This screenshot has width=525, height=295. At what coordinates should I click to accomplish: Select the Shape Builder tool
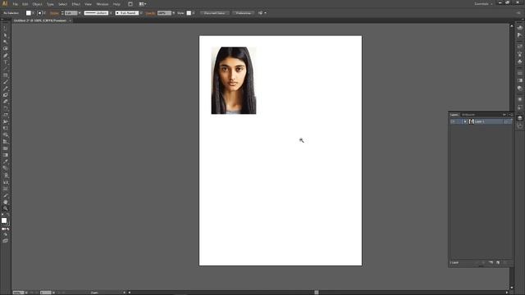[x=6, y=134]
